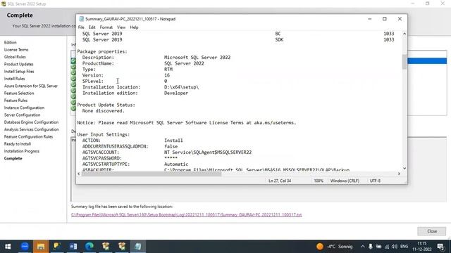Screen dimensions: 451x253
Task: Click the 'None discovered.' text line
Action: pyautogui.click(x=104, y=111)
